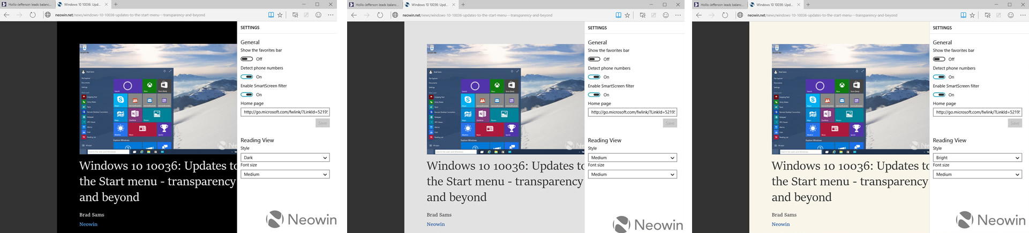Toggle Detect phone numbers in Bright-style window
The image size is (1029, 233).
[939, 77]
